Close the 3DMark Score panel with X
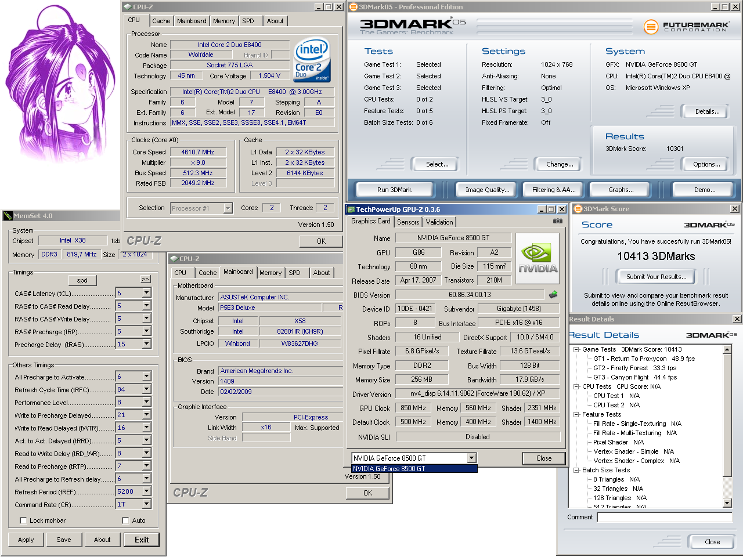743x557 pixels. point(735,209)
